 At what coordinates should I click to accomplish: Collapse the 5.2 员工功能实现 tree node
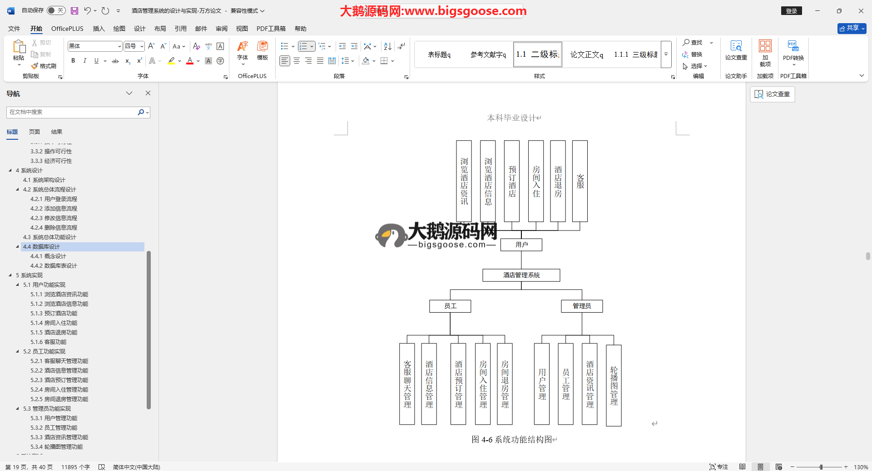[18, 352]
